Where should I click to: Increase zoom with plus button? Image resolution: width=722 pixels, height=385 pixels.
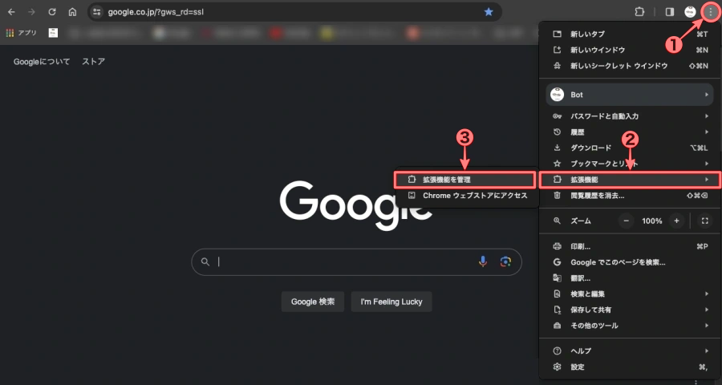(676, 221)
